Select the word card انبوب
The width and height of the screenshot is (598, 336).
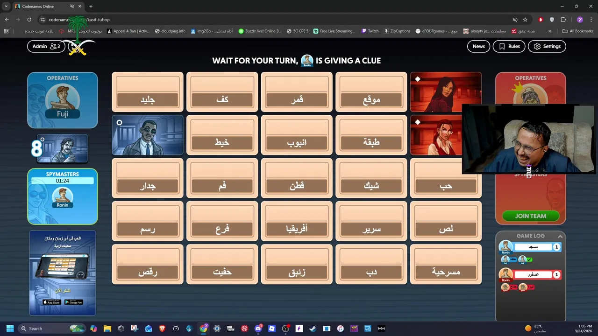coord(297,135)
